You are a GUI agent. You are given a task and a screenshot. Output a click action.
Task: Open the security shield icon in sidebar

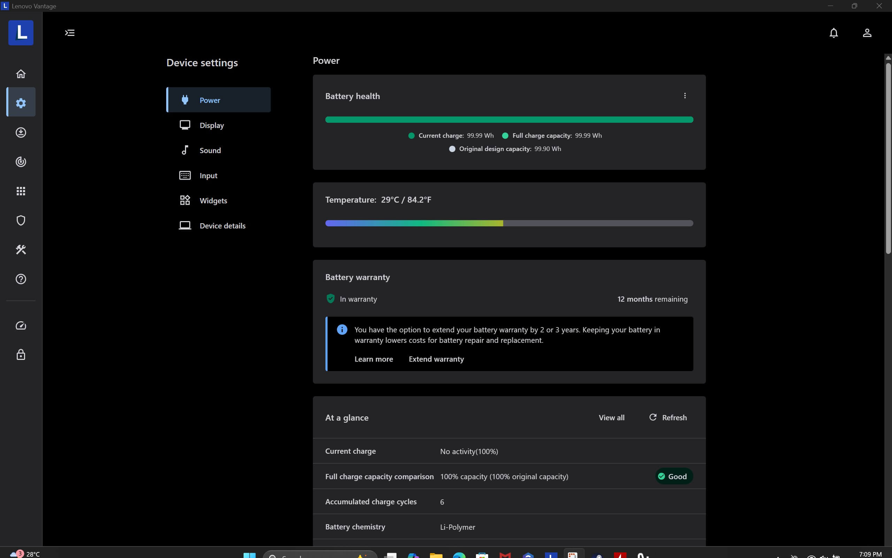(21, 220)
